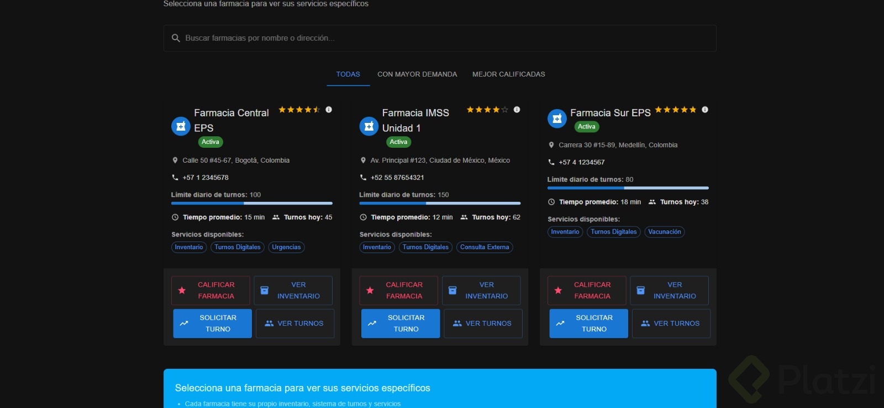This screenshot has height=408, width=884.
Task: Click the phone number "+52 55 87654321"
Action: coord(397,178)
